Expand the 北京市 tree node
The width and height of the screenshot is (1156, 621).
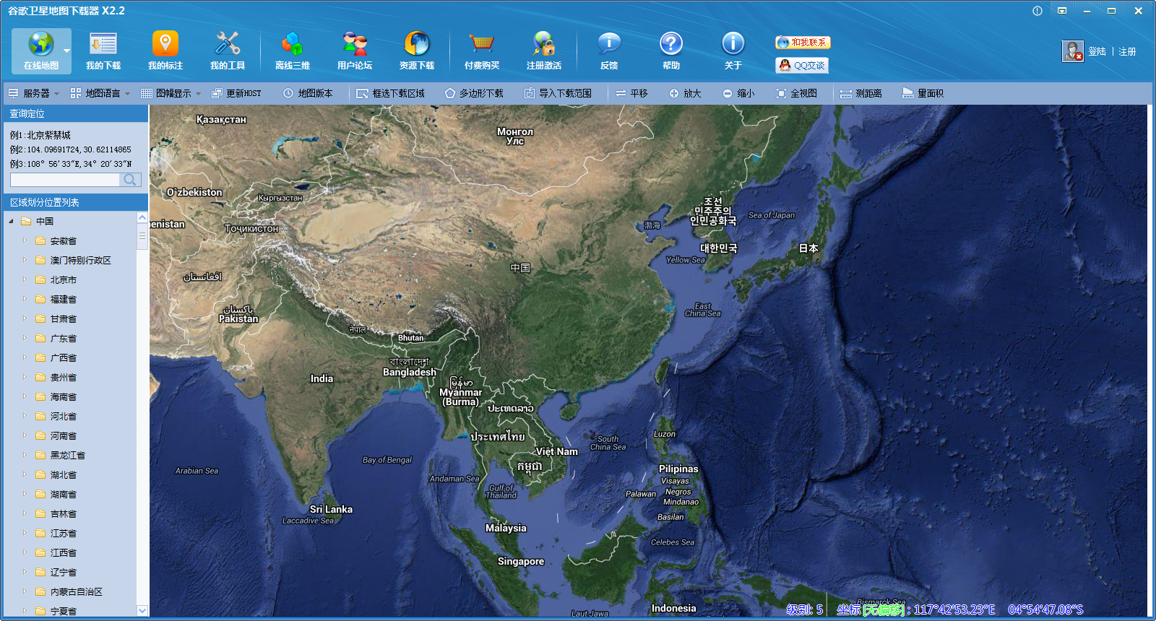point(25,279)
